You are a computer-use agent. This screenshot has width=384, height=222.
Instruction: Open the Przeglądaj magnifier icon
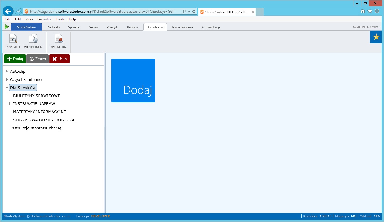(13, 39)
